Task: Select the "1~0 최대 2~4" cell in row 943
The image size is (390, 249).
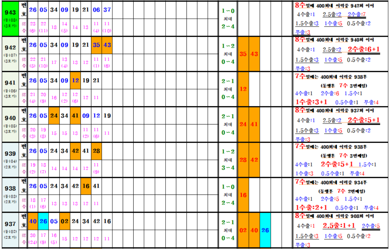Action: (228, 18)
